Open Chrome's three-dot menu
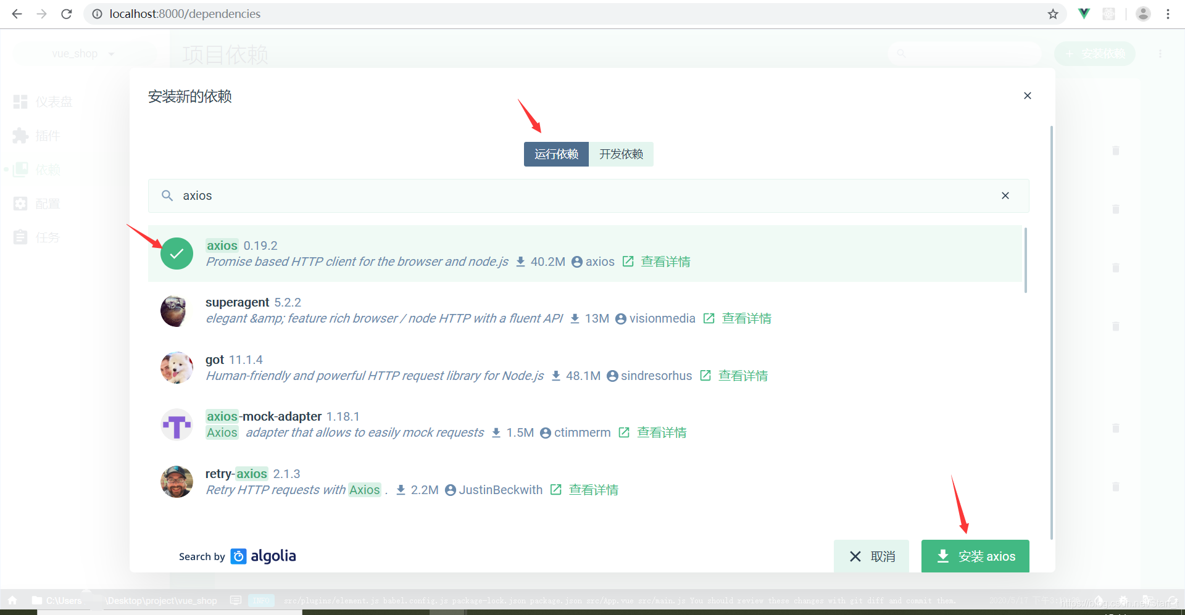Image resolution: width=1185 pixels, height=615 pixels. click(x=1168, y=14)
